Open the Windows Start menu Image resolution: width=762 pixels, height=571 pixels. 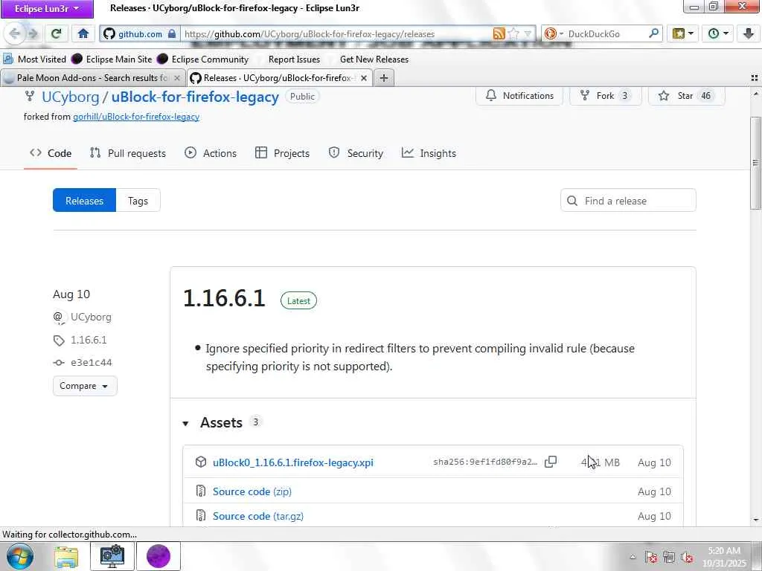[19, 556]
